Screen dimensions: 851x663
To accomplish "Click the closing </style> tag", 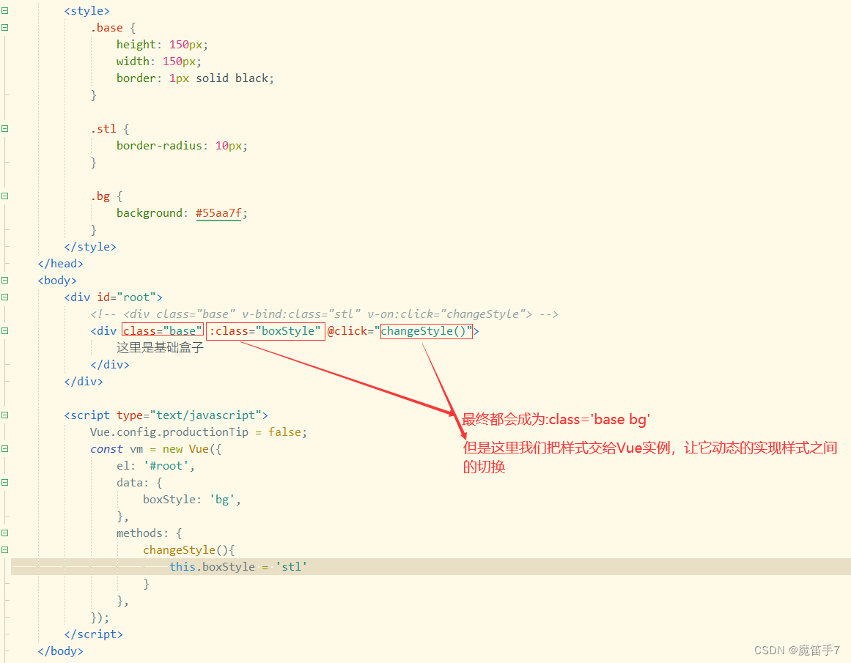I will [x=90, y=247].
